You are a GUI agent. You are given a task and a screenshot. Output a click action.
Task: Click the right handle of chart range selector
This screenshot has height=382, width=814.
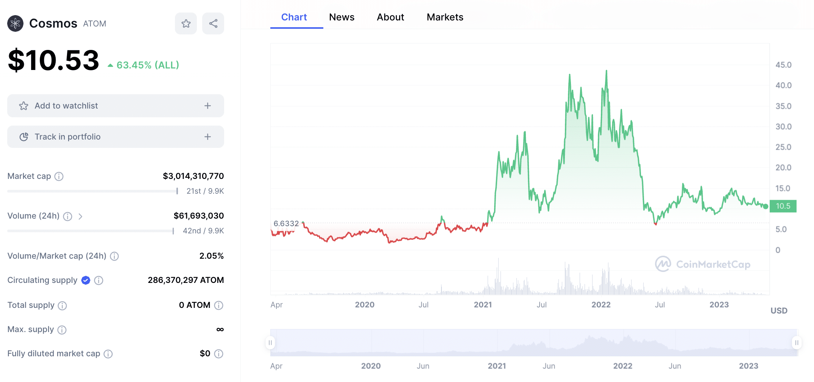[797, 343]
